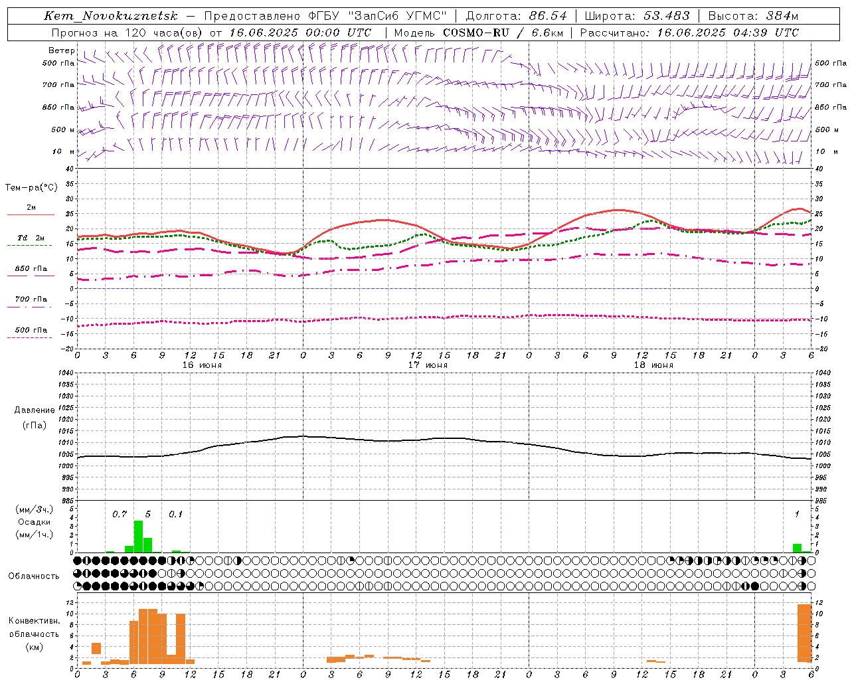The image size is (850, 680).
Task: Click the '1' precipitation total near right edge
Action: [x=797, y=514]
